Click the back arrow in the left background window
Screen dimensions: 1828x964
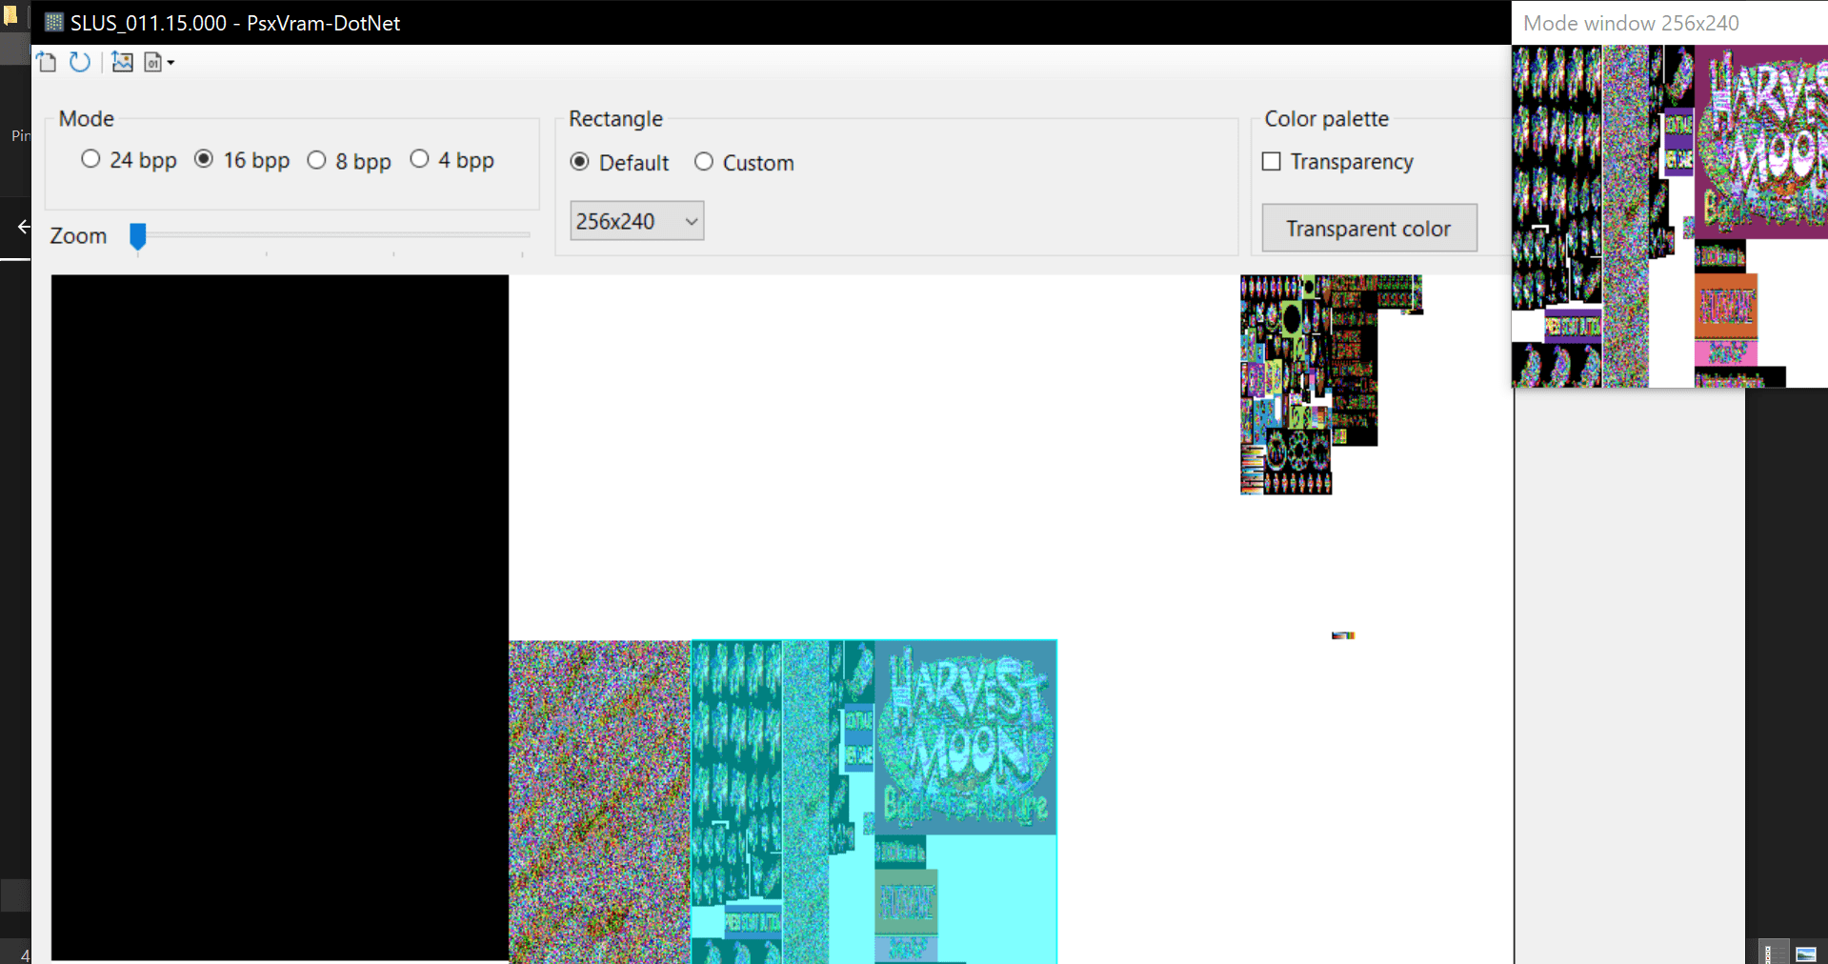[x=24, y=227]
